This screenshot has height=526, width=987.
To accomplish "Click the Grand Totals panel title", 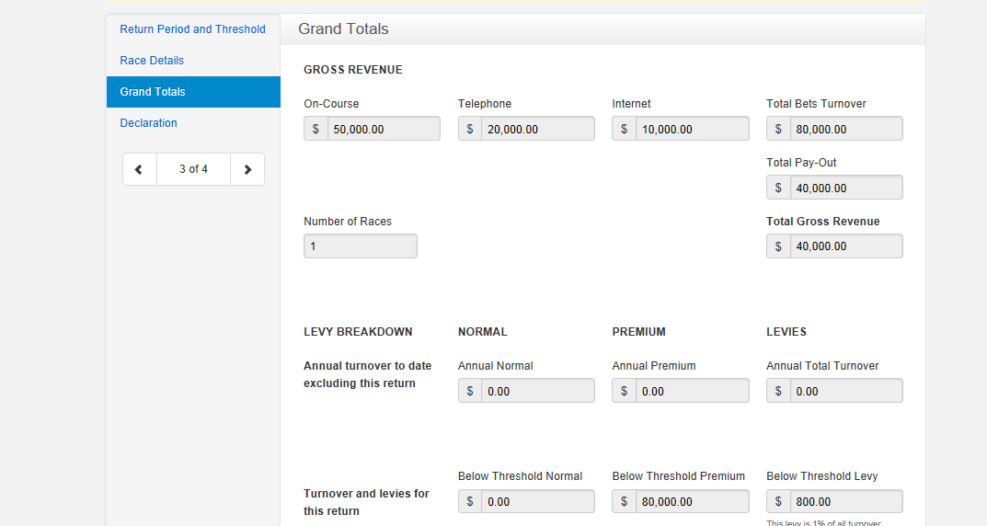I will (x=343, y=29).
